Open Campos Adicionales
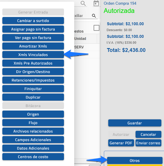This screenshot has height=166, width=164. tap(33, 140)
